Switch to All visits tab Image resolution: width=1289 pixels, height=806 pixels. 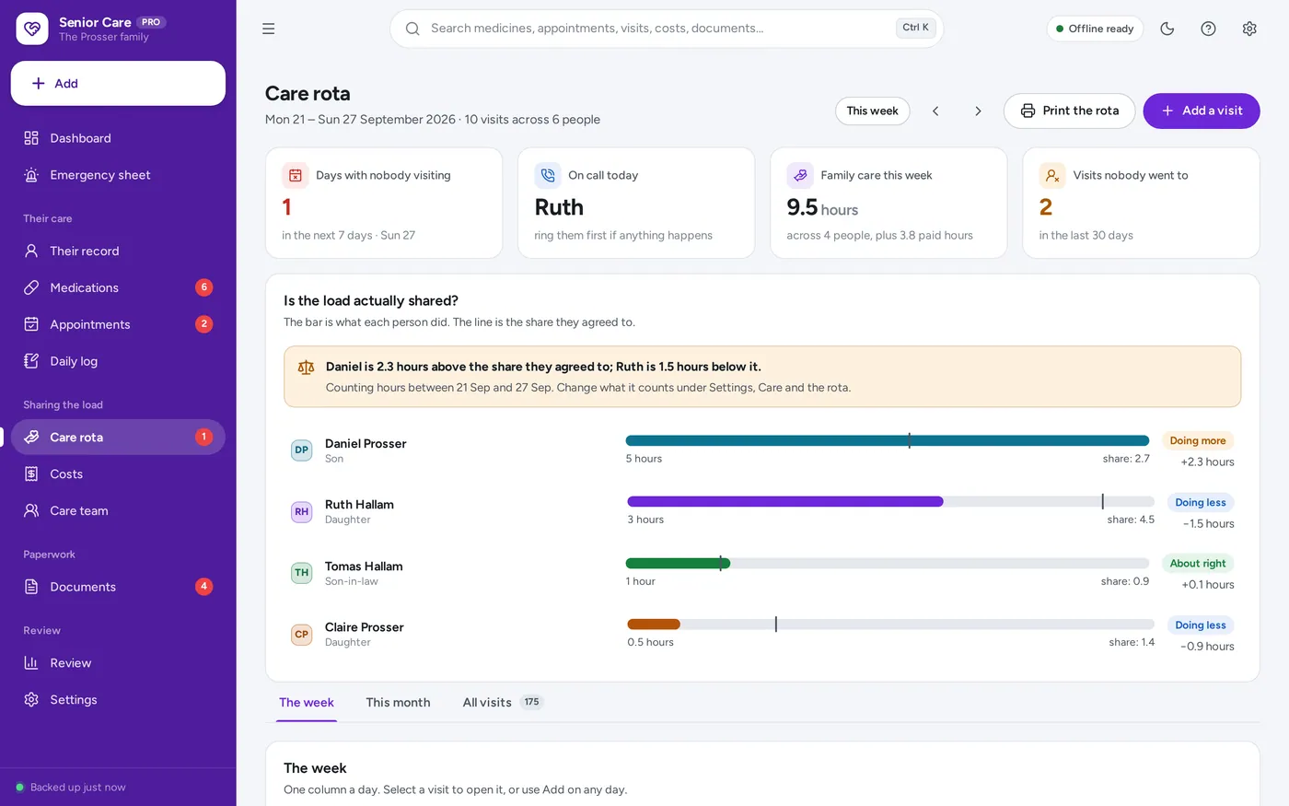(503, 702)
